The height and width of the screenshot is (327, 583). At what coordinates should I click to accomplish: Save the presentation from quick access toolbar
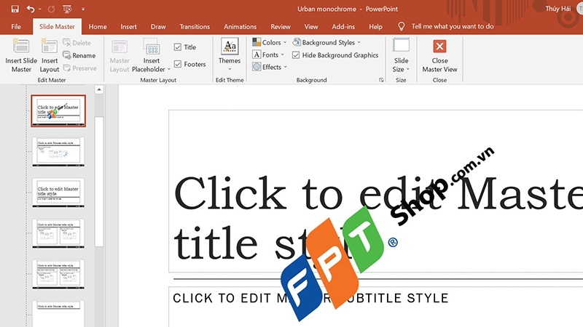pos(15,9)
